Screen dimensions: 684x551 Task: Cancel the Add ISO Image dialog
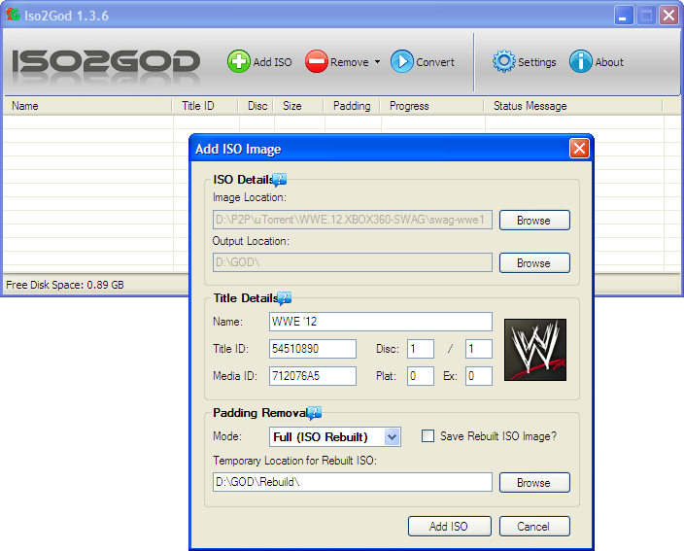pyautogui.click(x=533, y=527)
